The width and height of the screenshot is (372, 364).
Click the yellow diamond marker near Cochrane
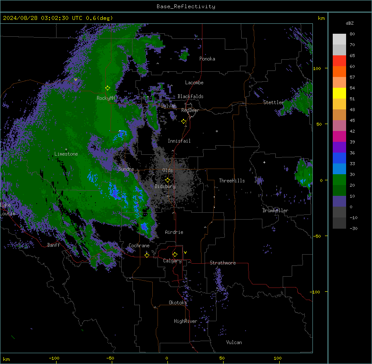[x=147, y=255]
